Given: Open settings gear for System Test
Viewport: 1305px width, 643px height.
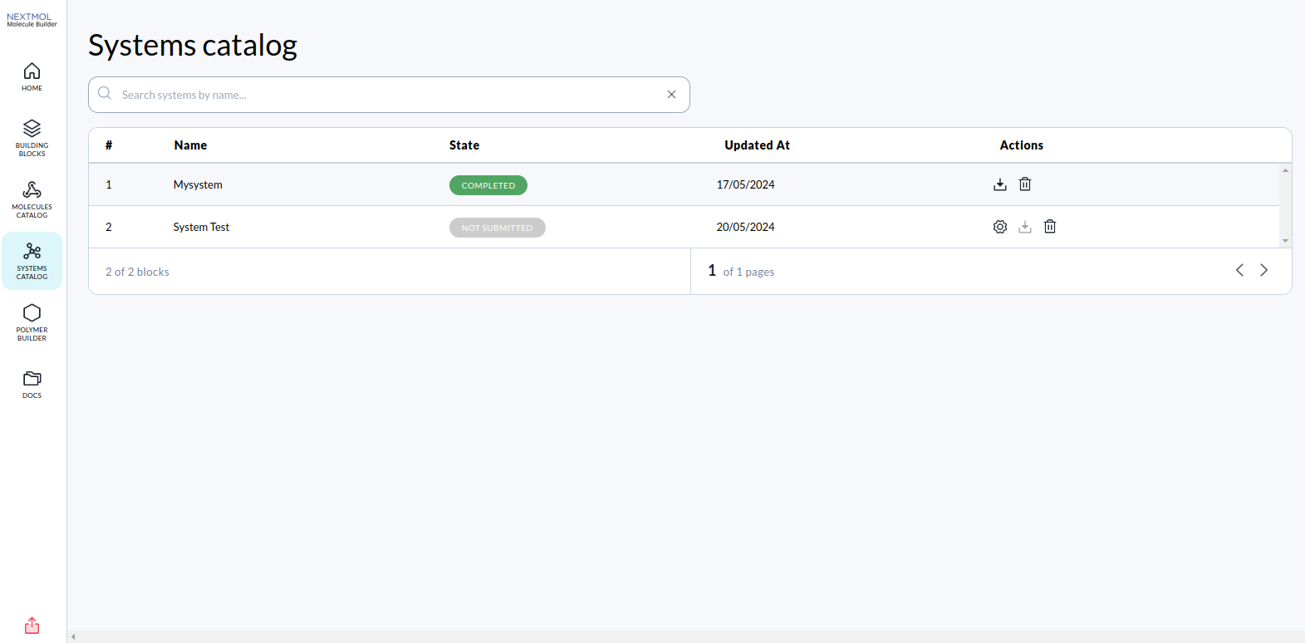Looking at the screenshot, I should (1000, 227).
